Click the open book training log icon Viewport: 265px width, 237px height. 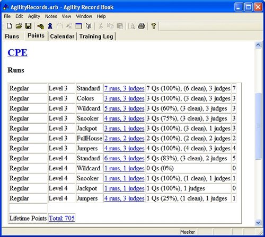point(89,26)
